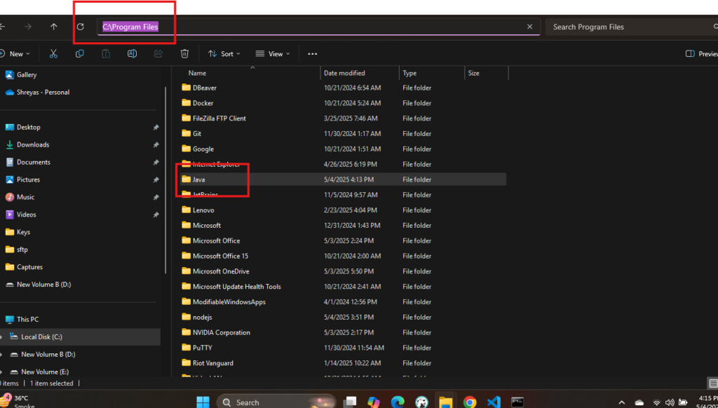The width and height of the screenshot is (718, 408).
Task: Expand the Sort options dropdown
Action: (224, 54)
